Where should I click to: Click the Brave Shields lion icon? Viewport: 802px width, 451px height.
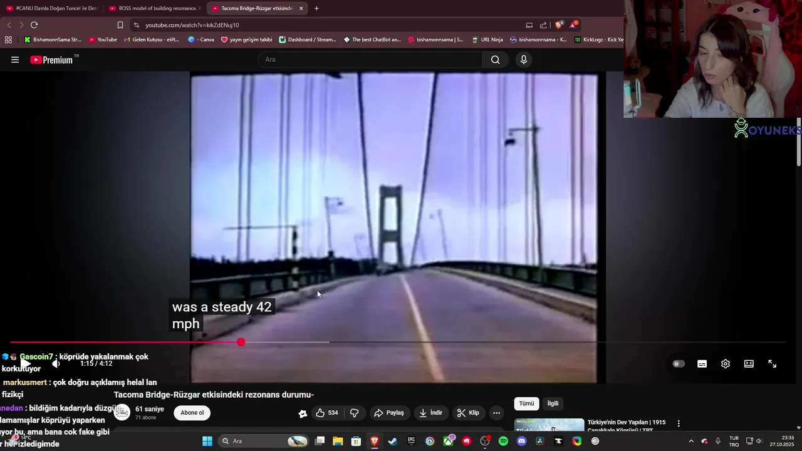pos(559,25)
